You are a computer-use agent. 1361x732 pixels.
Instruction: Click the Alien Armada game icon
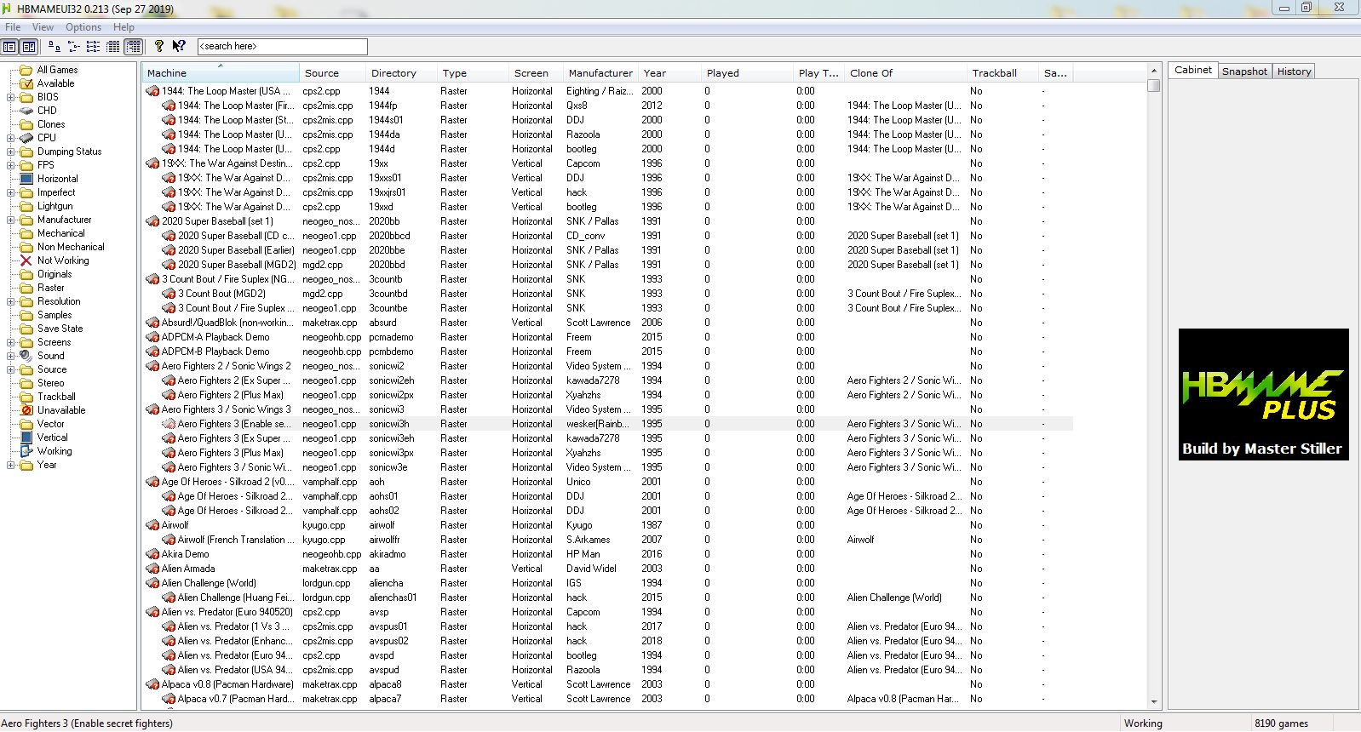tap(153, 569)
